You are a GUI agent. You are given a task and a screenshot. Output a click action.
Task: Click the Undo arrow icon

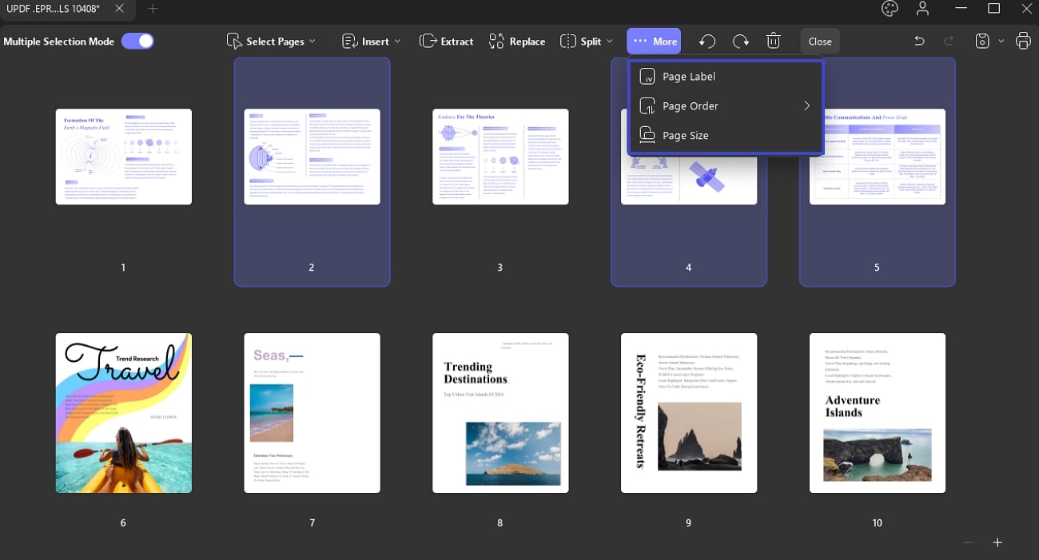click(919, 41)
